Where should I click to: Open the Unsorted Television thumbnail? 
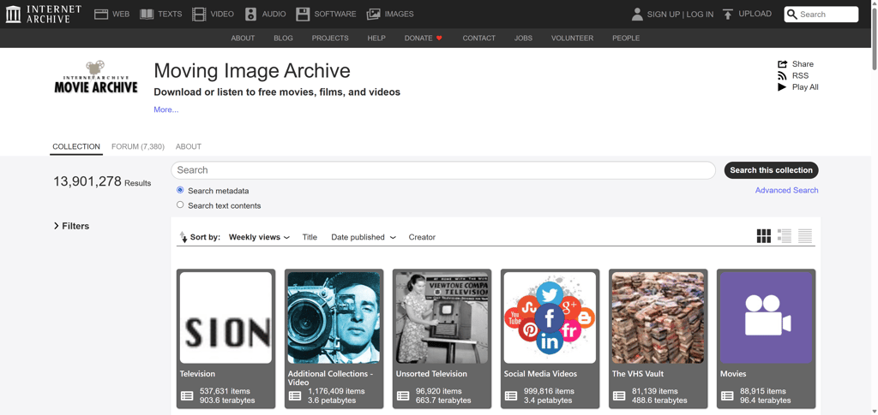coord(442,317)
